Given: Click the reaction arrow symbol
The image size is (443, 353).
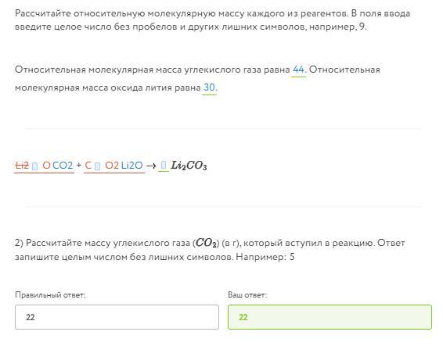Looking at the screenshot, I should click(x=152, y=166).
